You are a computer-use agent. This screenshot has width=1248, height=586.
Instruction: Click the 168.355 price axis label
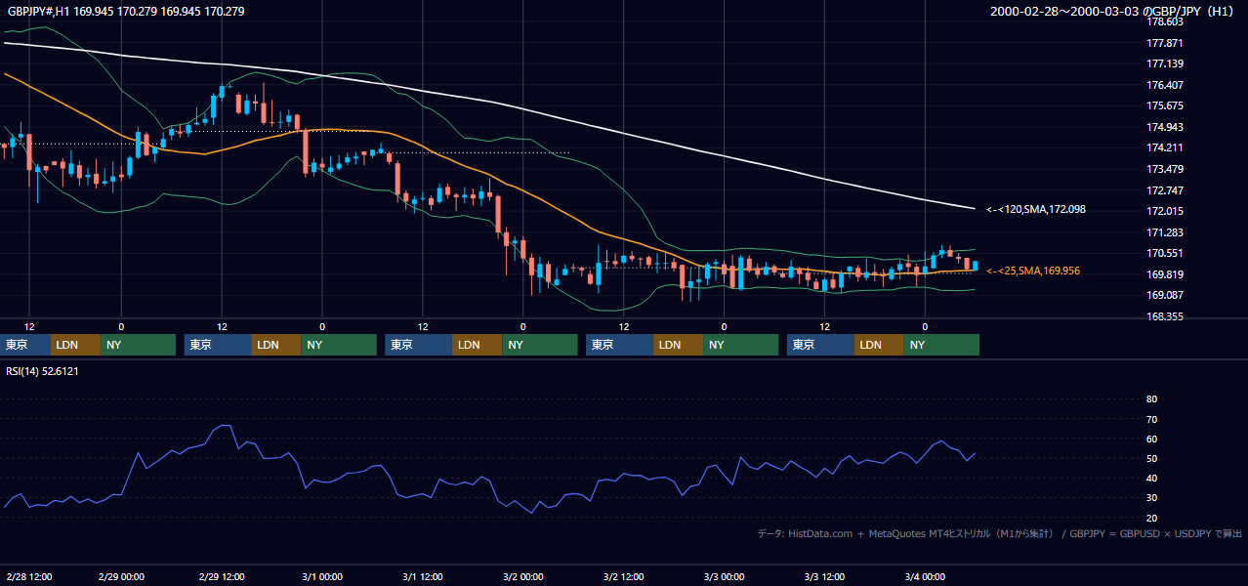coord(1164,316)
